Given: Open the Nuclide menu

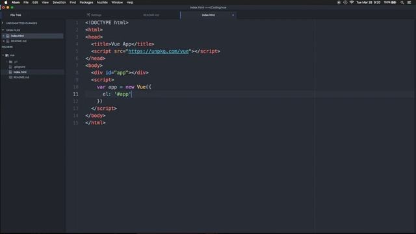Looking at the screenshot, I should 102,3.
